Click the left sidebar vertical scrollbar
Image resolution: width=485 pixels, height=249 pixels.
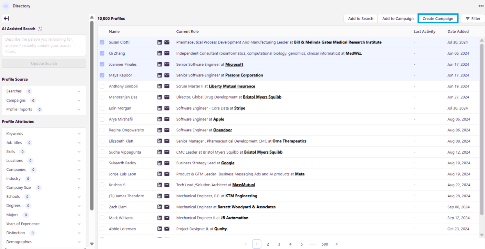tap(92, 115)
